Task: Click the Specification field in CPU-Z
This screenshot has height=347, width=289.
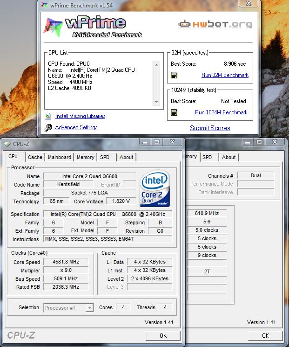Action: (108, 214)
